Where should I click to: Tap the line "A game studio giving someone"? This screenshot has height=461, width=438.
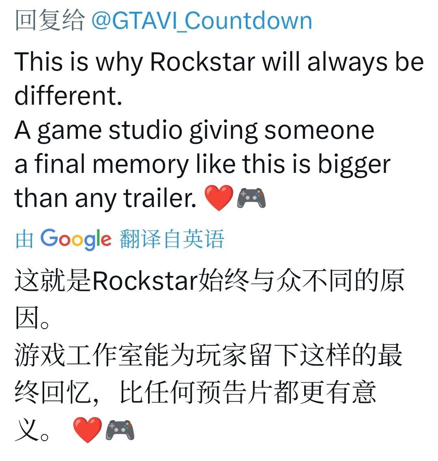(194, 131)
